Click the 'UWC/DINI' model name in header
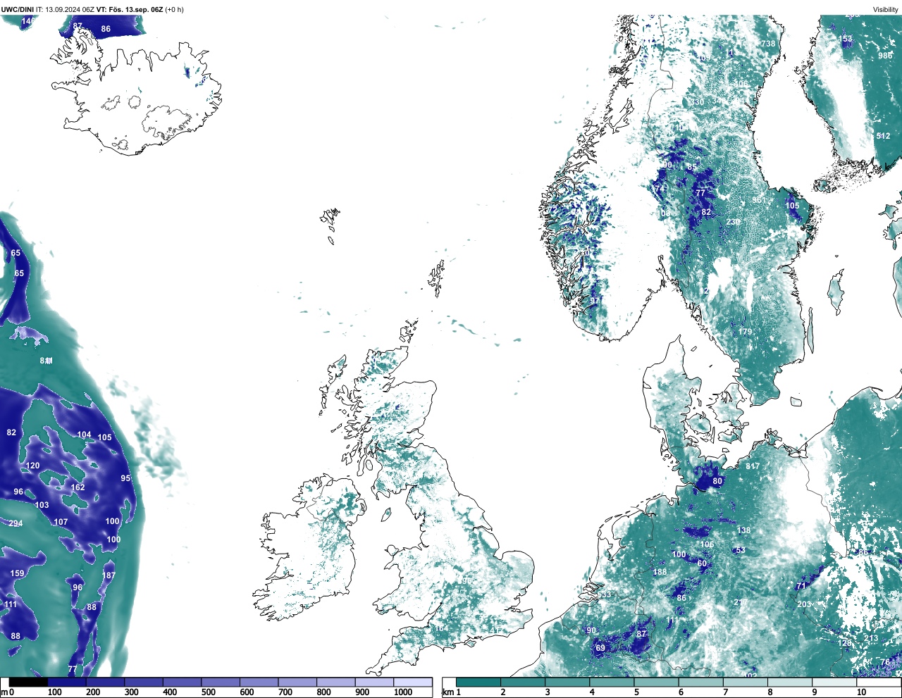The image size is (902, 698). click(x=17, y=9)
